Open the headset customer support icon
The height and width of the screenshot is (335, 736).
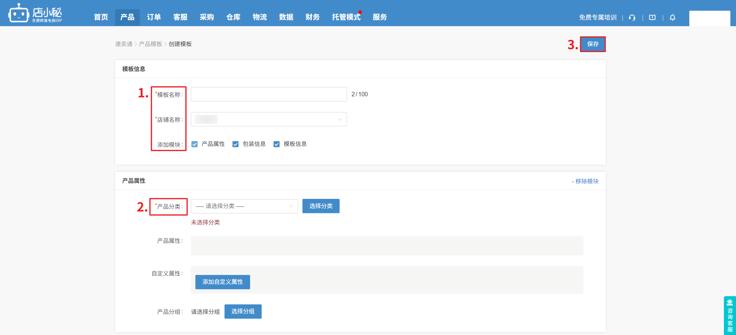tap(632, 18)
